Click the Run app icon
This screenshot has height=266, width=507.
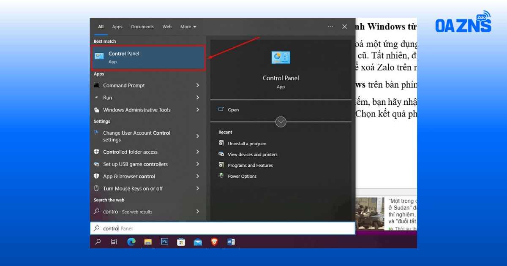(96, 98)
